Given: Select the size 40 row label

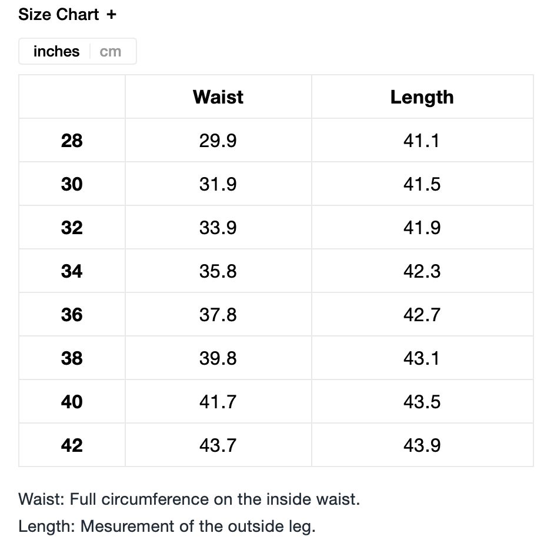Looking at the screenshot, I should pos(72,402).
